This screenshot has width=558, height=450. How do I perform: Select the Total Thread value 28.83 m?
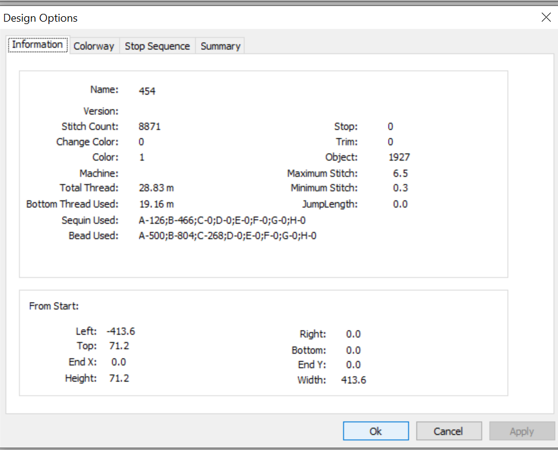(x=157, y=188)
